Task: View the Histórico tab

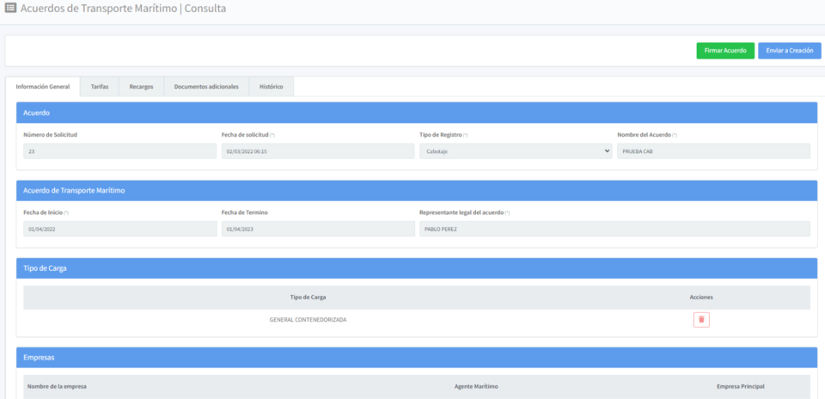Action: [272, 87]
